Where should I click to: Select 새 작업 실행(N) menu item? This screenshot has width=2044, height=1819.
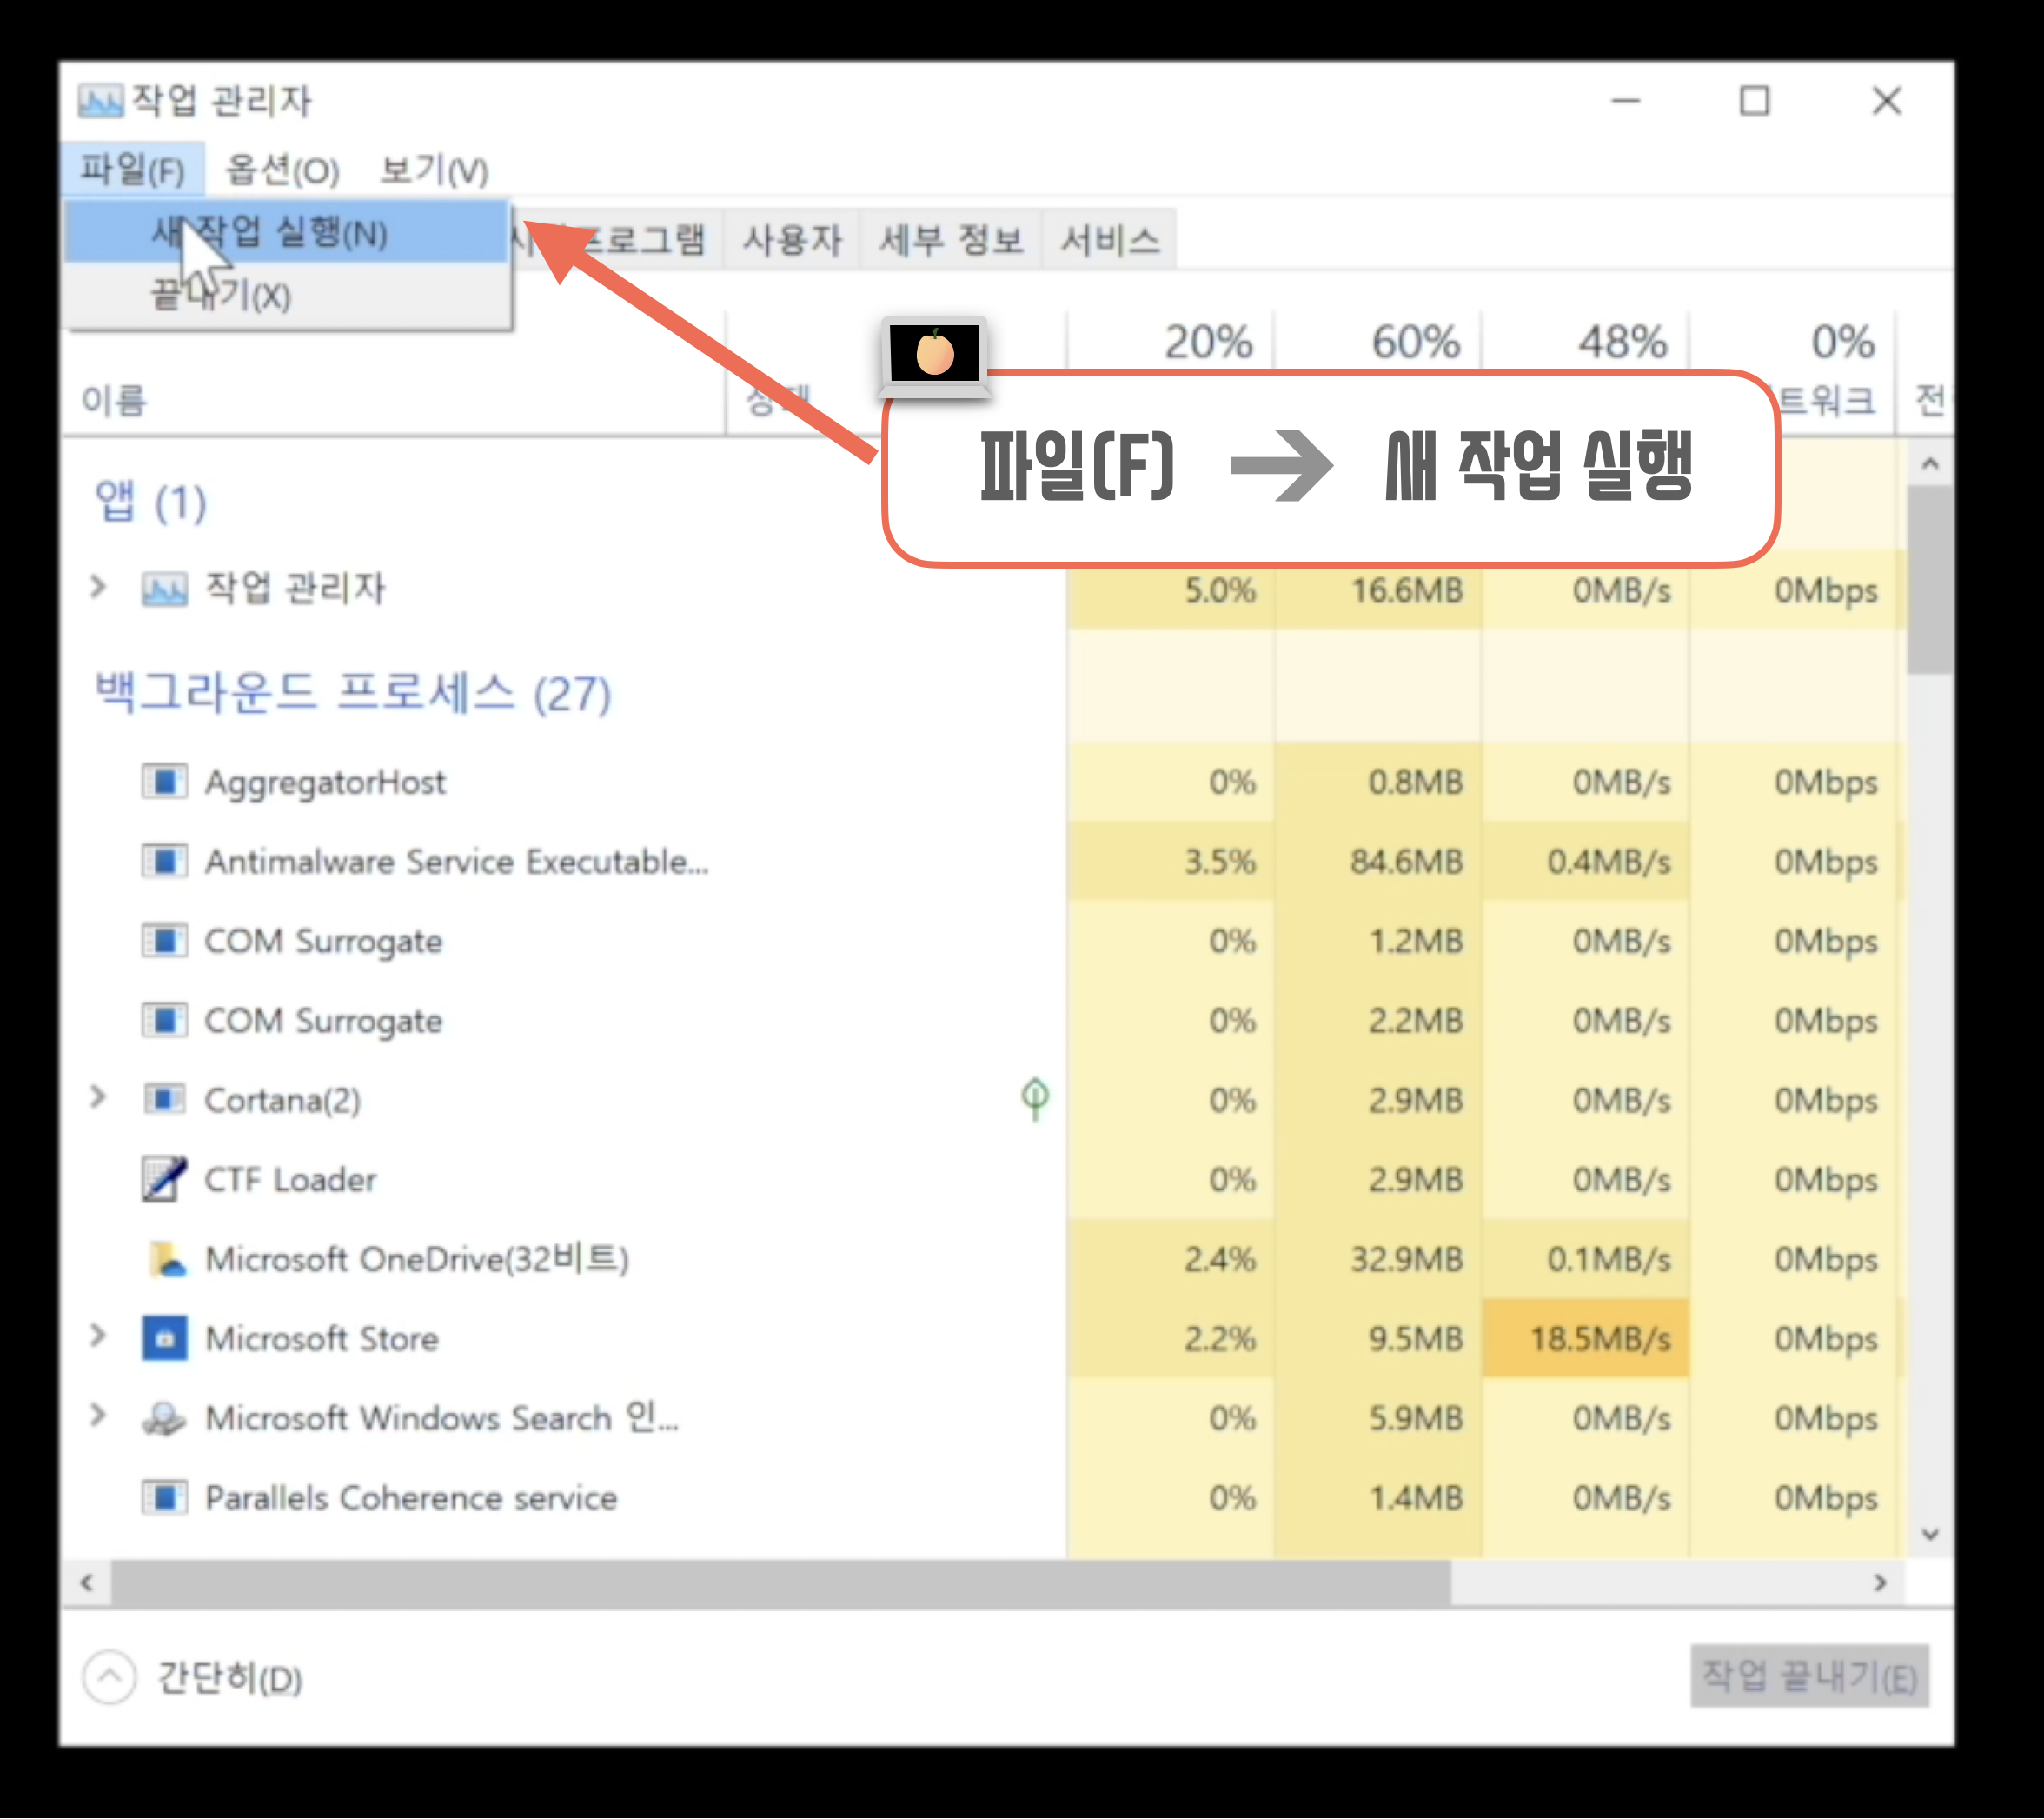coord(270,233)
